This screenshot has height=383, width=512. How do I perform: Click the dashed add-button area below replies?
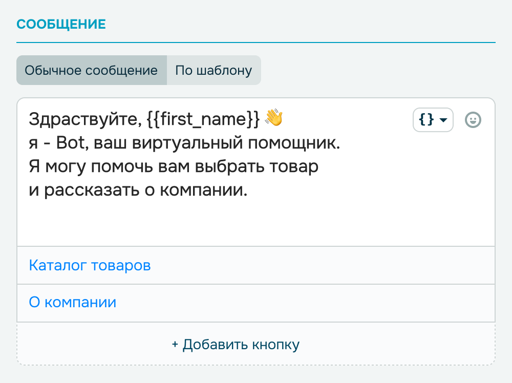point(236,344)
